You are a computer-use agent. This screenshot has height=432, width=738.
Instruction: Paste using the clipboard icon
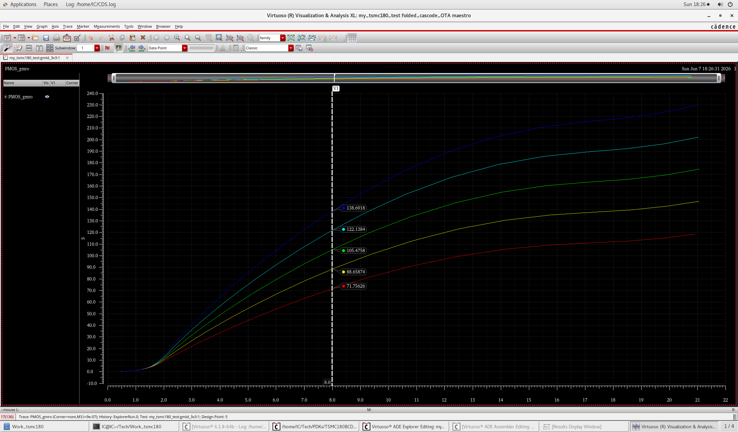132,38
